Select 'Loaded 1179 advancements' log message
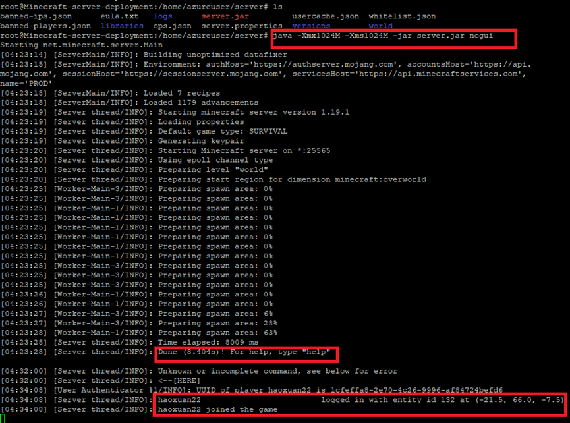Viewport: 570px width, 423px height. pyautogui.click(x=201, y=103)
